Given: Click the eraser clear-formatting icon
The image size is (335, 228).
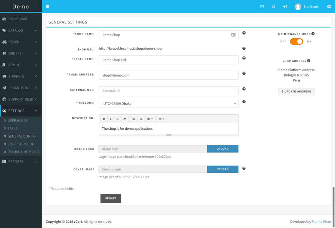Looking at the screenshot, I should (x=124, y=119).
